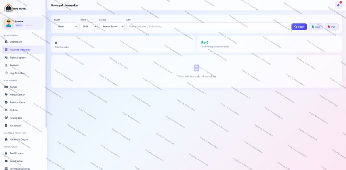Click the Fasilitas Extra plus icon
The width and height of the screenshot is (346, 170).
6,102
